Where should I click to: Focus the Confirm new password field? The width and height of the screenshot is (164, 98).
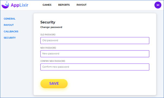[95, 67]
